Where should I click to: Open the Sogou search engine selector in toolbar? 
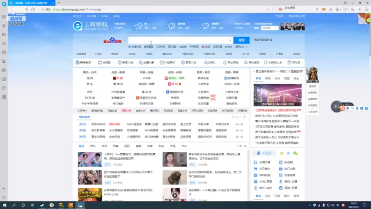tap(281, 9)
